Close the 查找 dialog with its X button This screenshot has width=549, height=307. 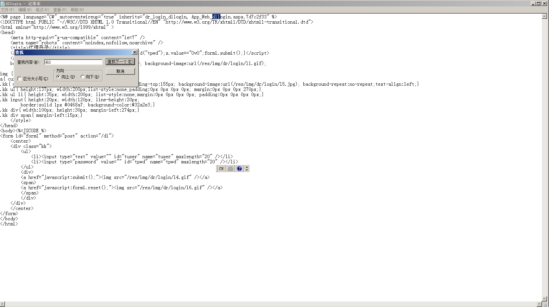point(135,52)
